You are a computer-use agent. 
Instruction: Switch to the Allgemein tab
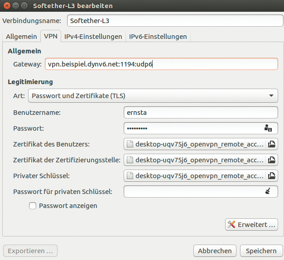point(21,37)
